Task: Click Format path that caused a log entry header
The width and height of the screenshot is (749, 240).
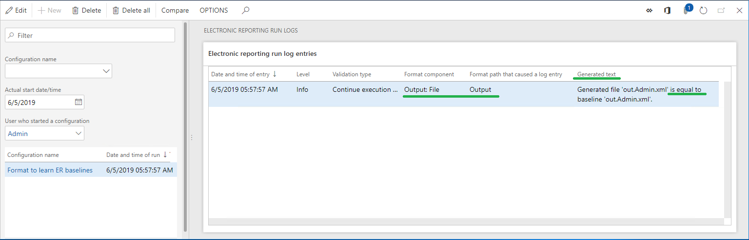Action: (x=516, y=74)
